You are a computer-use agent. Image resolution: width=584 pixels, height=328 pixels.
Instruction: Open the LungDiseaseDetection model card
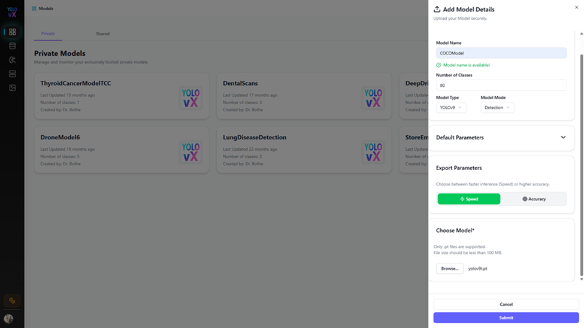[304, 150]
